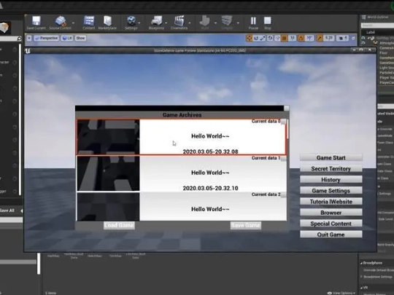
Task: Toggle visibility eye on Atmospheric row
Action: pos(363,43)
